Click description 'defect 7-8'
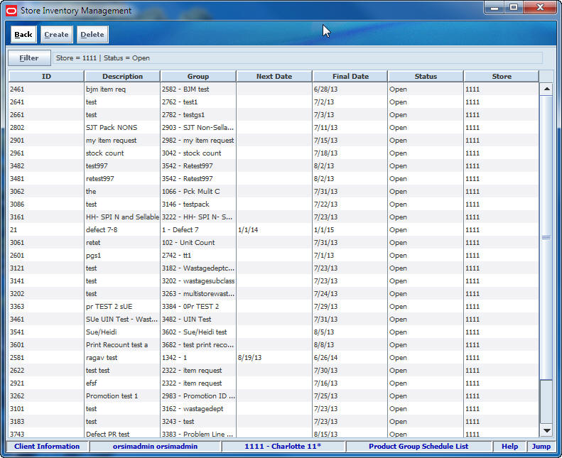 (x=102, y=230)
